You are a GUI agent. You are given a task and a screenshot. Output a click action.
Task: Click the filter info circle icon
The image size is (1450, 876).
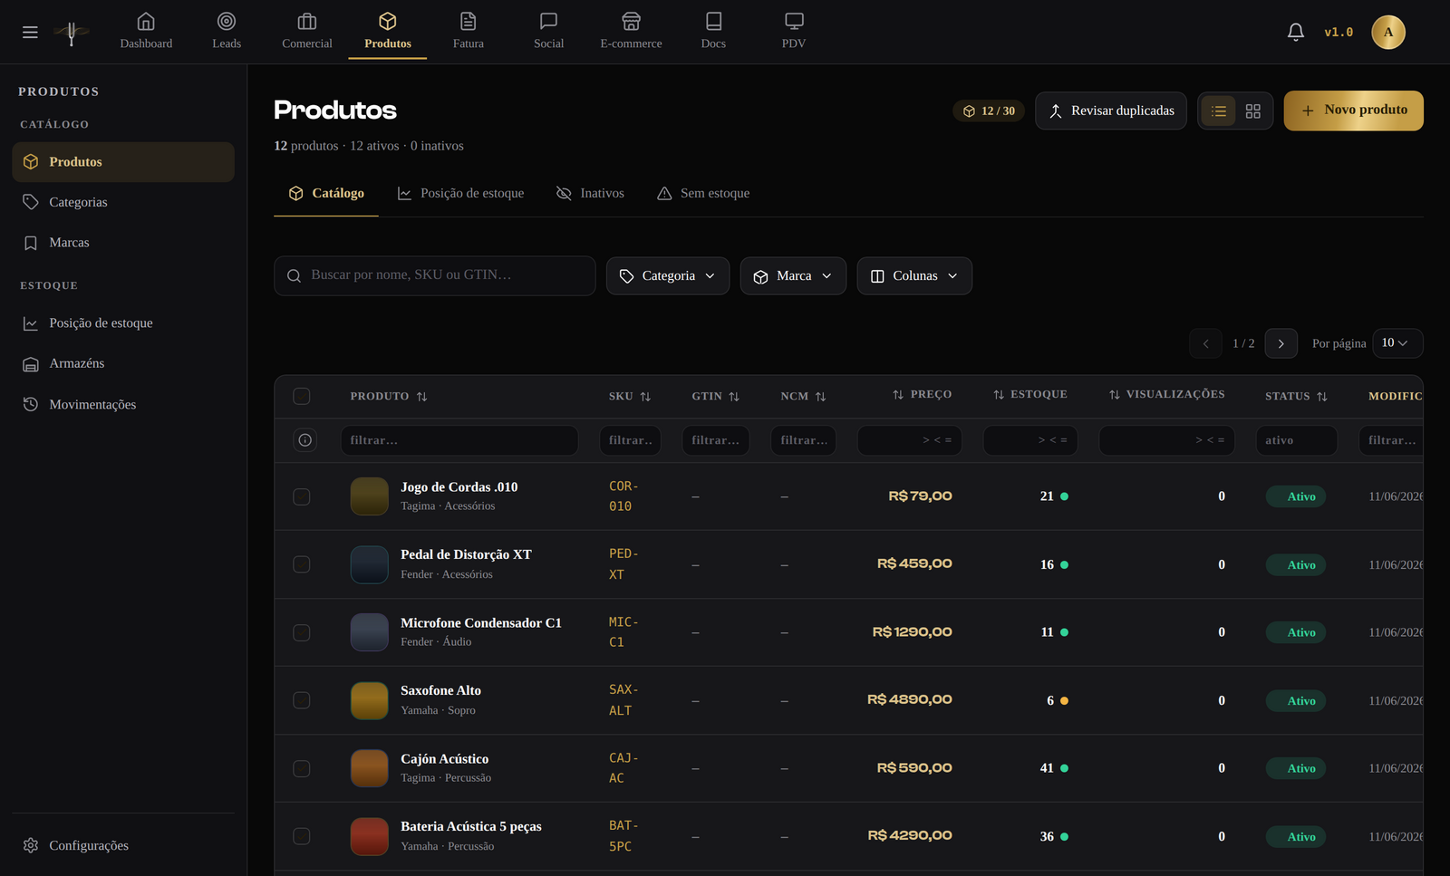[305, 440]
